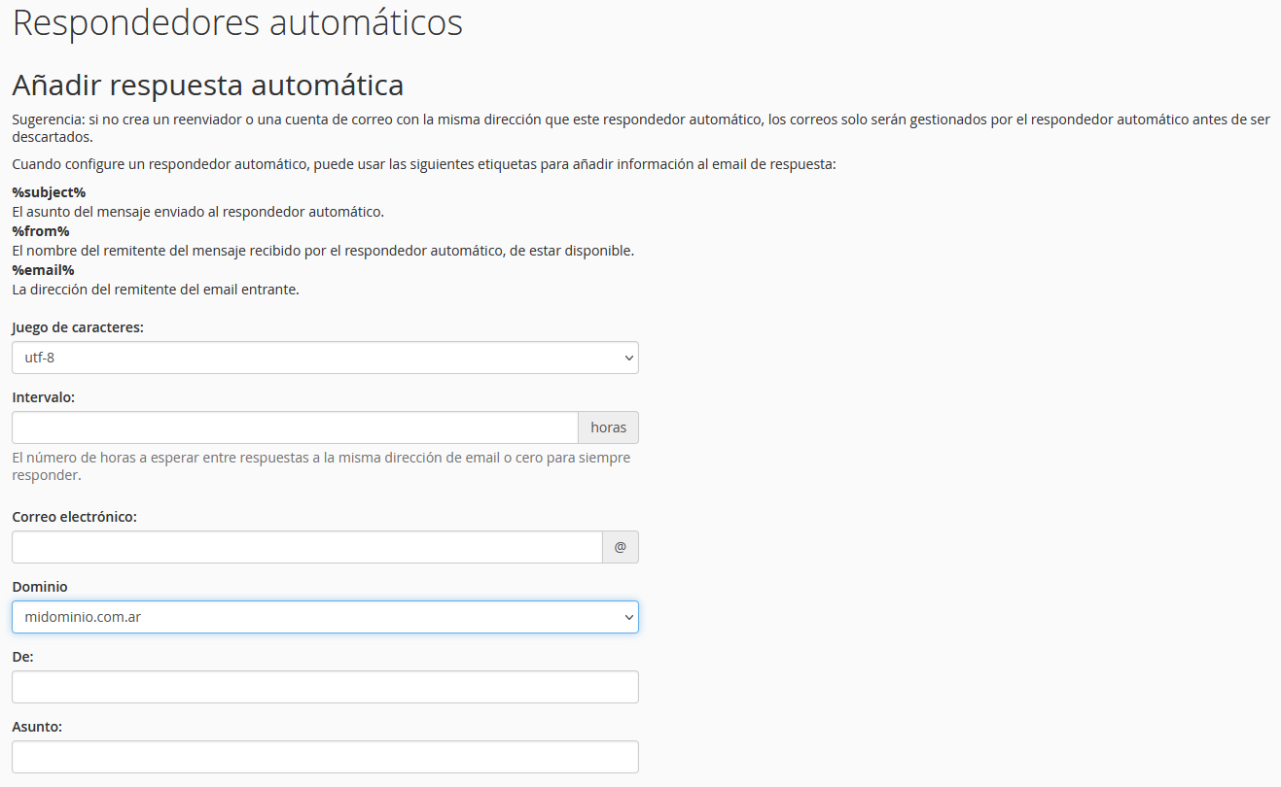Image resolution: width=1281 pixels, height=787 pixels.
Task: Expand the Dominio midominio.com.ar dropdown
Action: point(325,617)
